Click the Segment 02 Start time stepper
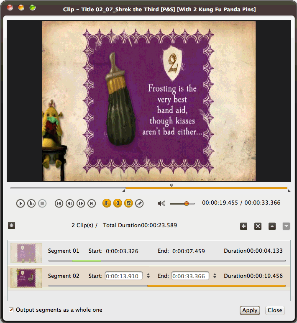This screenshot has height=323, width=297. (x=148, y=276)
